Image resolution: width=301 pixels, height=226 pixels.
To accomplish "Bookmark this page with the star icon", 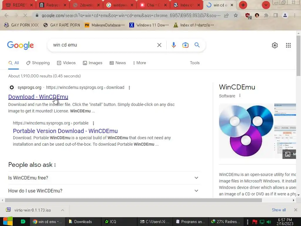I will click(236, 15).
